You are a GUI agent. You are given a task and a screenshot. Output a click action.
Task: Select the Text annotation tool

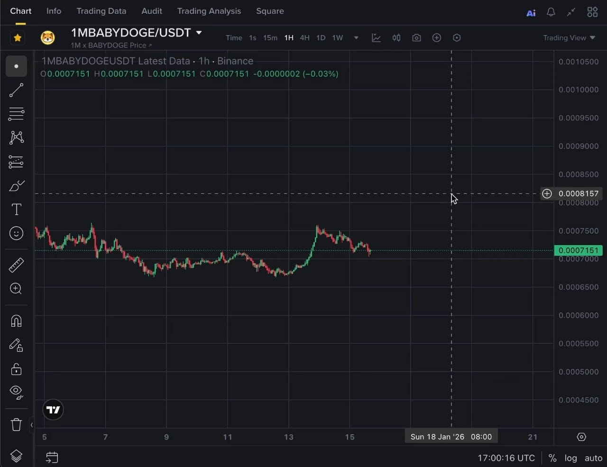coord(16,209)
